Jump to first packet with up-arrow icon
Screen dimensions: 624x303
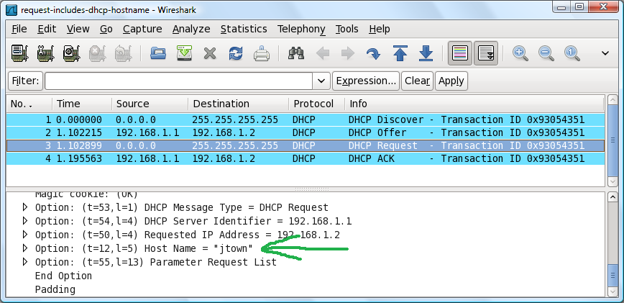[x=400, y=53]
